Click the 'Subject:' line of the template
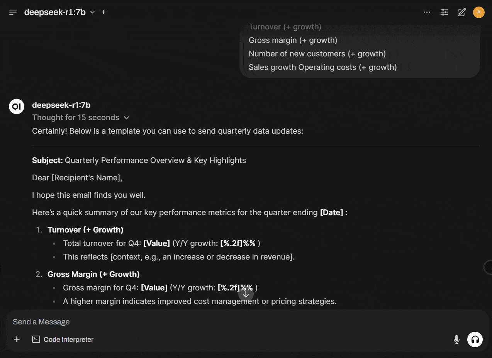This screenshot has width=492, height=358. point(139,160)
